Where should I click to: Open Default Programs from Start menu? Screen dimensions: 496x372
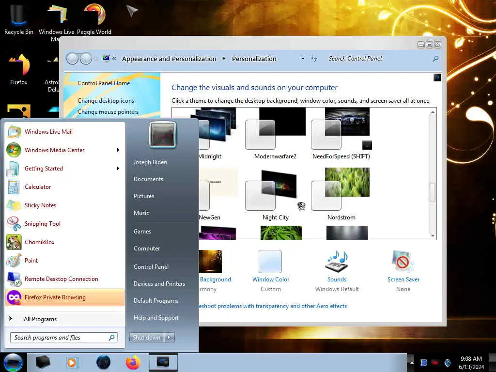pos(155,301)
